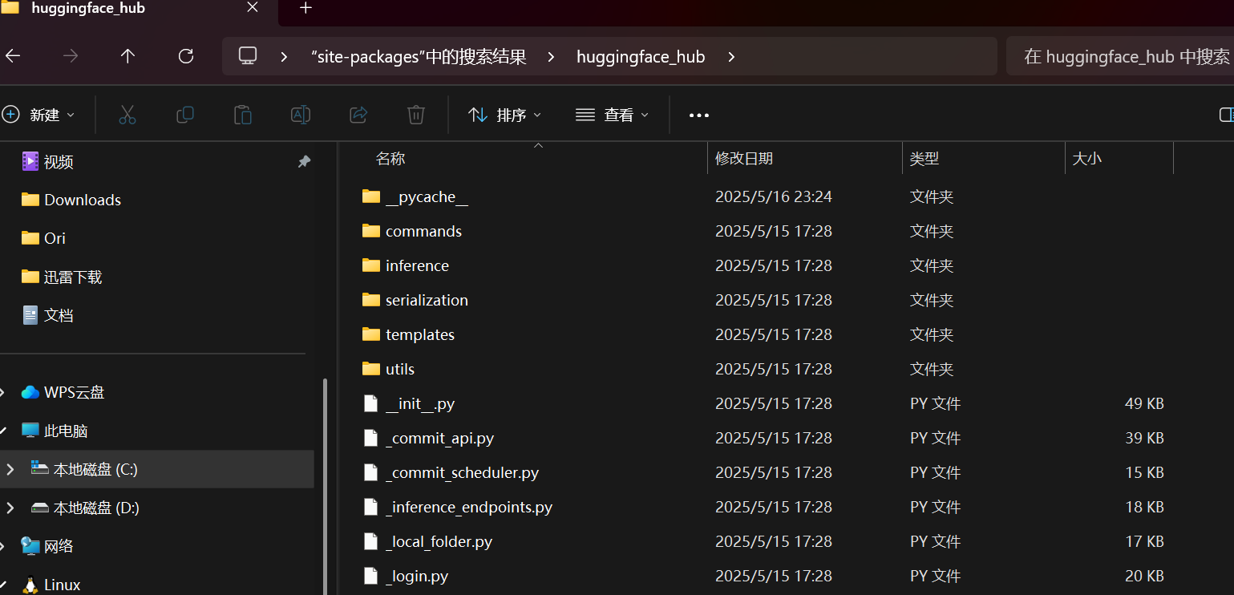The width and height of the screenshot is (1234, 595).
Task: Select 迅雷下载 in navigation pane
Action: (x=72, y=277)
